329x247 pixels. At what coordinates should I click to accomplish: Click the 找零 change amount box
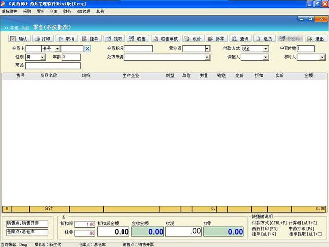(x=223, y=232)
